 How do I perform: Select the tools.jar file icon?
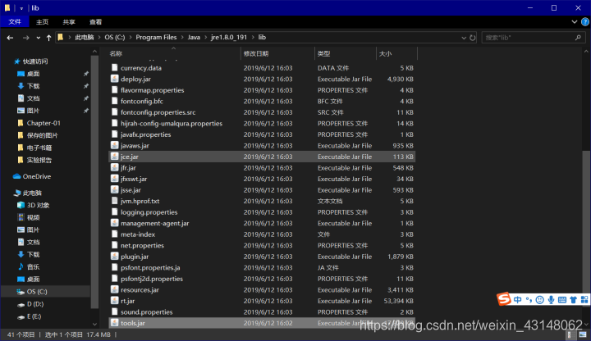[115, 323]
